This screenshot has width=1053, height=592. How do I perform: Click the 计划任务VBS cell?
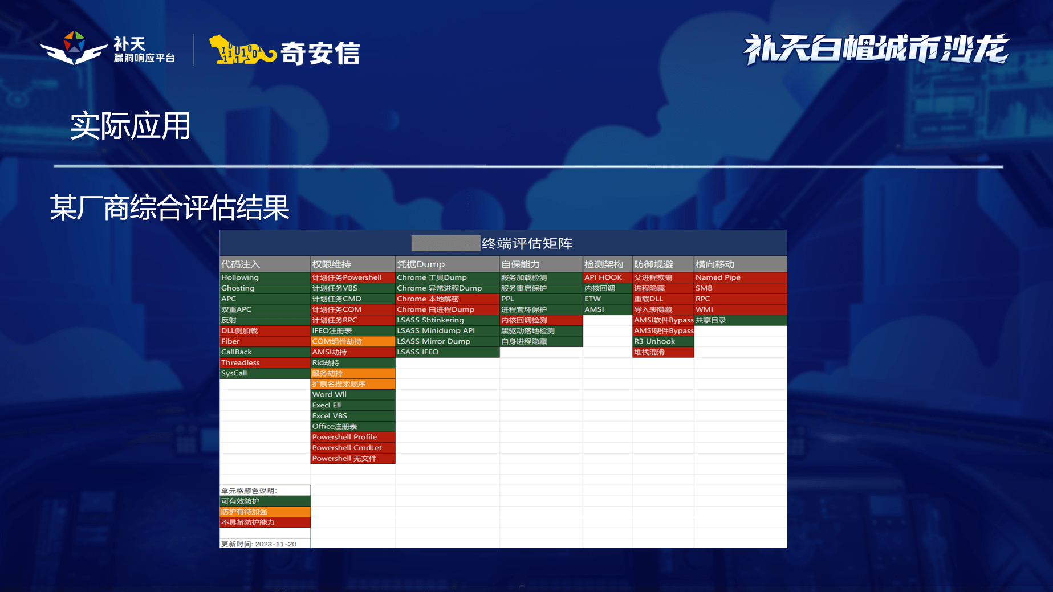(353, 288)
